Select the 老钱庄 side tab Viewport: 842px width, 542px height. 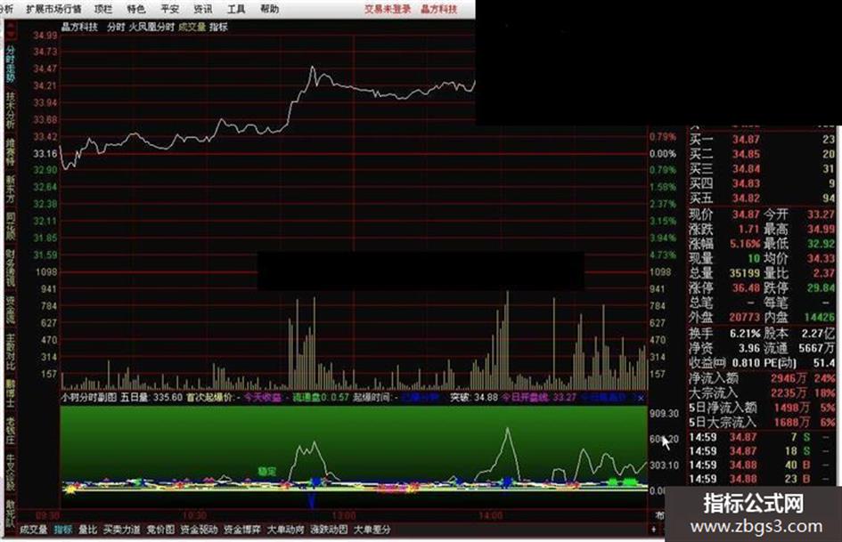point(10,431)
